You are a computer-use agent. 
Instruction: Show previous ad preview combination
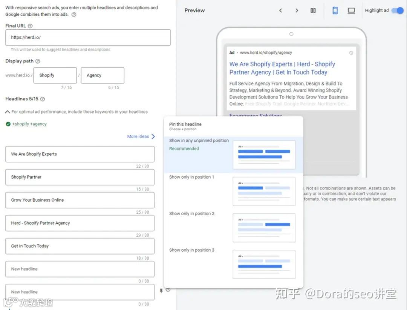[x=280, y=11]
